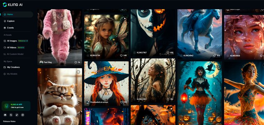
Task: Like the KLING4942 blue horse image
Action: [215, 55]
